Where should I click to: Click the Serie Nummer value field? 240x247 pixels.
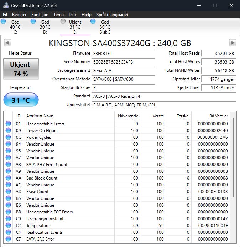pos(123,62)
